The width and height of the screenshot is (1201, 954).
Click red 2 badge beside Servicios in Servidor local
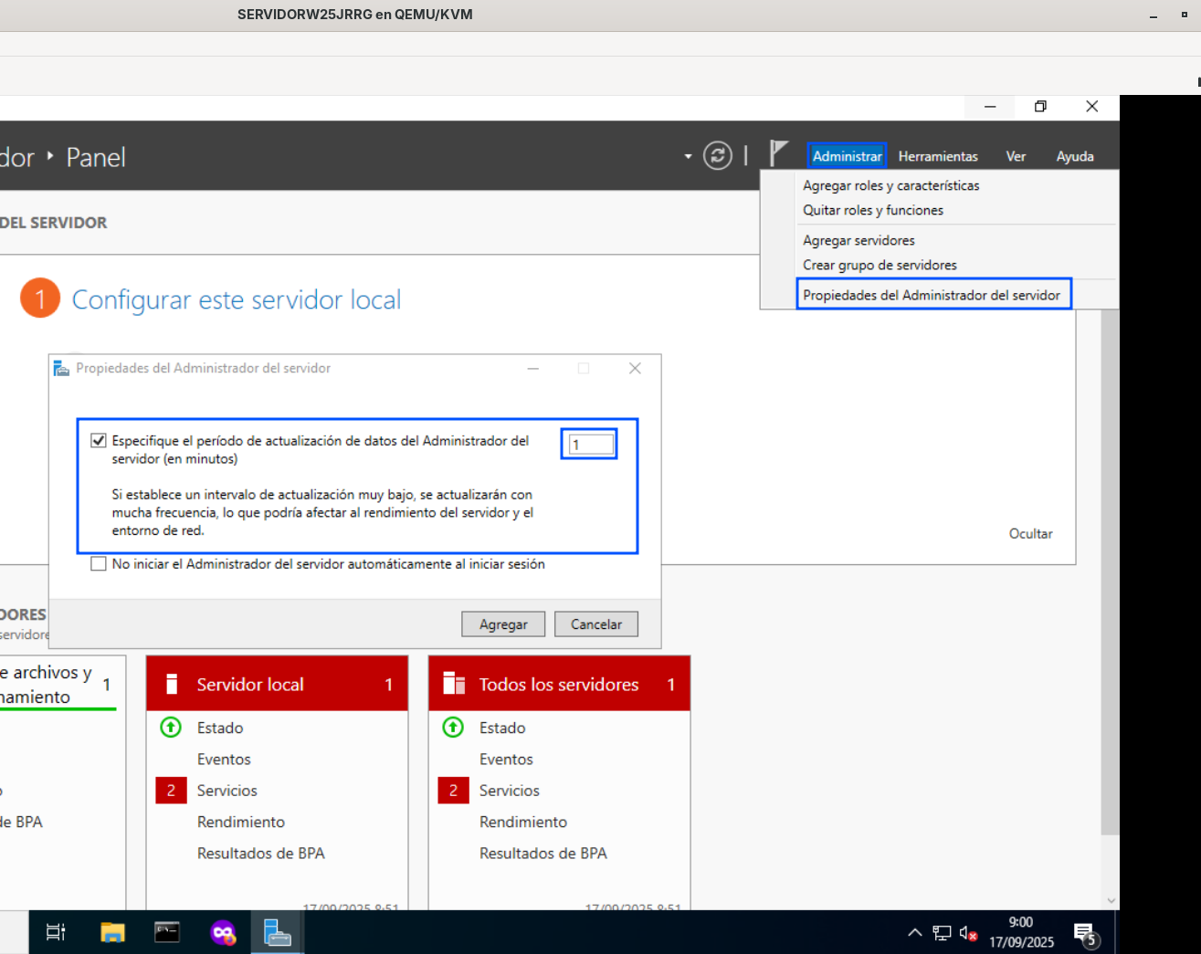pyautogui.click(x=171, y=791)
